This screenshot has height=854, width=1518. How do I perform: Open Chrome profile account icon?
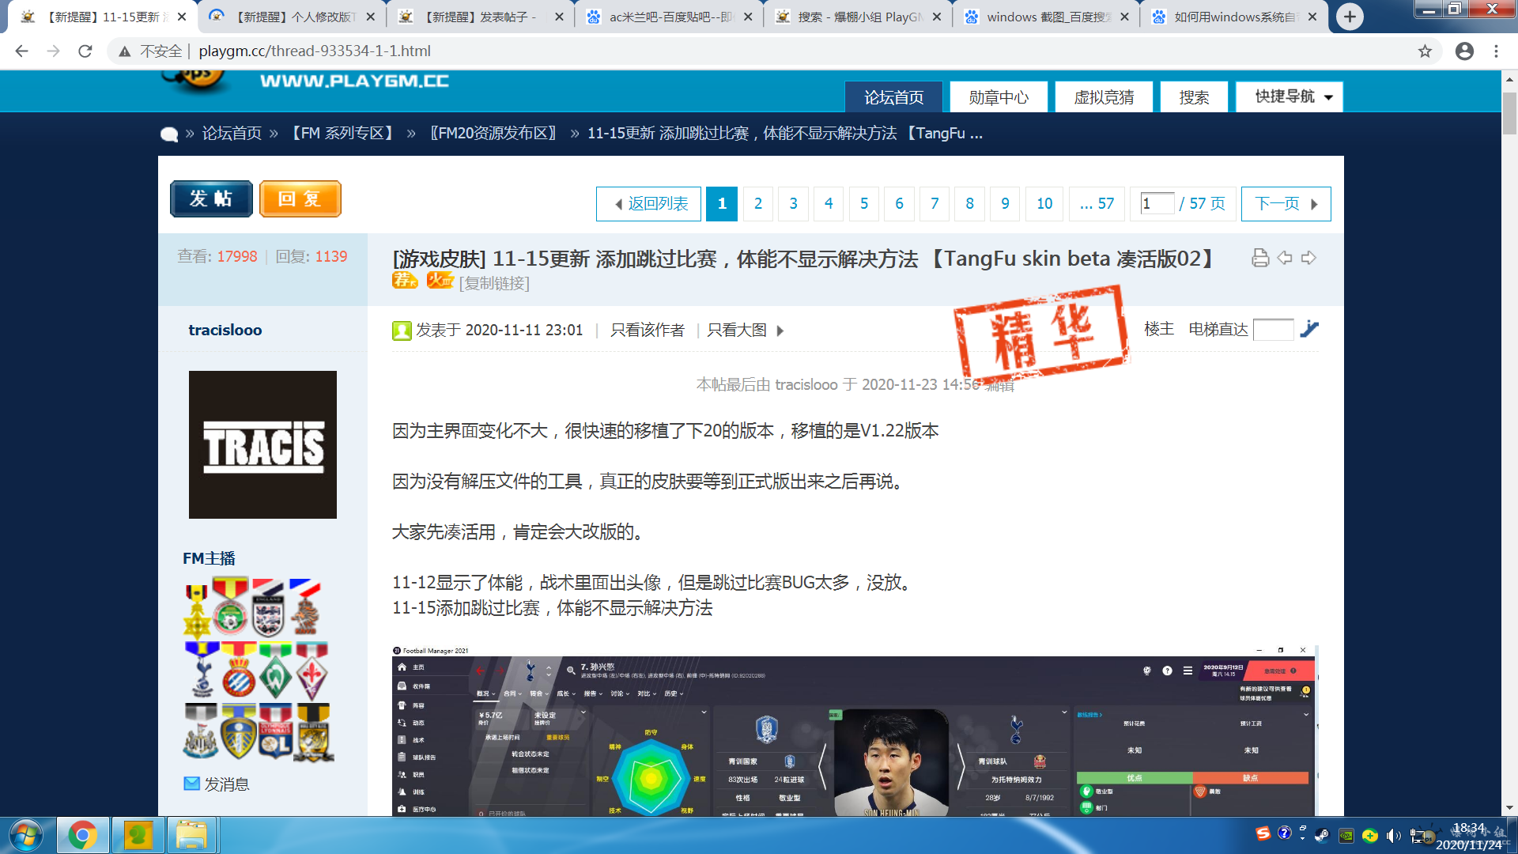coord(1464,51)
